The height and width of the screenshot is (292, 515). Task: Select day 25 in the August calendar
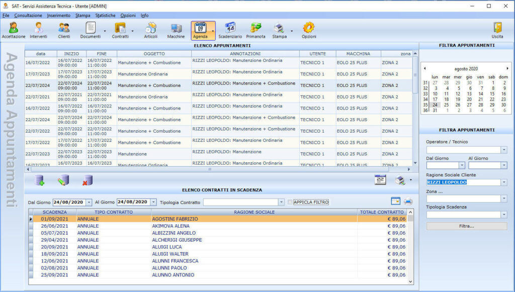[447, 105]
